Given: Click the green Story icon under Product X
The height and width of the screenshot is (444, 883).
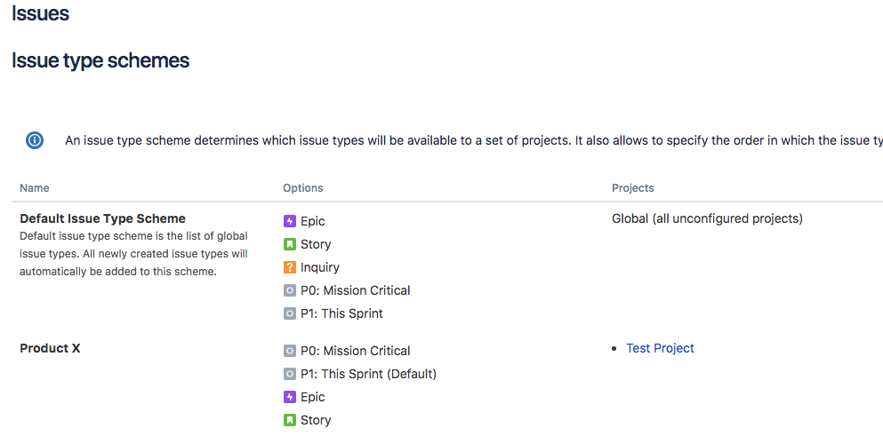Looking at the screenshot, I should pos(290,420).
